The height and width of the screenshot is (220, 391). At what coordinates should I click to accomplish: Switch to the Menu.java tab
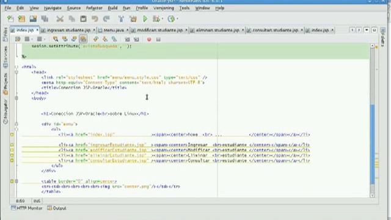pos(114,30)
